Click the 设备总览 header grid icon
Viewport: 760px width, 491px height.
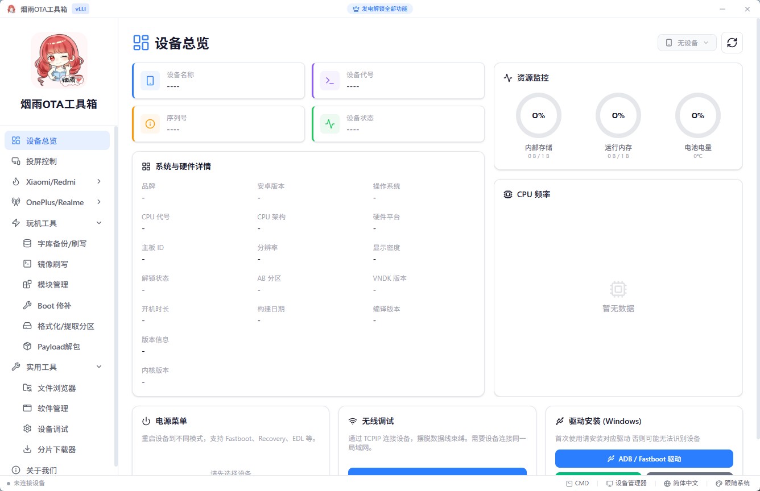click(x=141, y=43)
